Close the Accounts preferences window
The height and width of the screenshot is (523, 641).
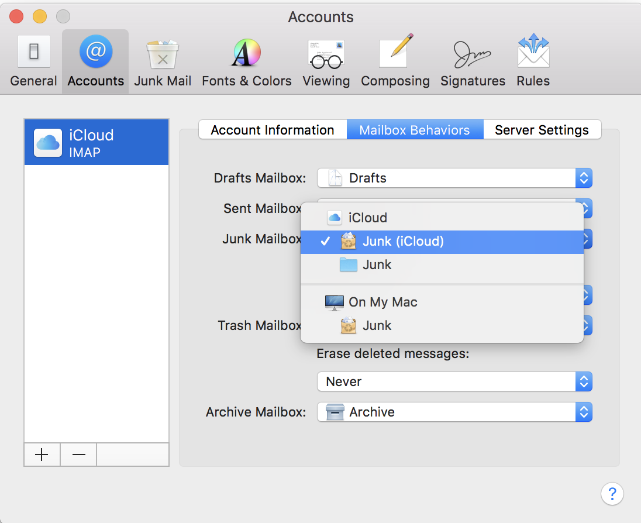pyautogui.click(x=16, y=16)
